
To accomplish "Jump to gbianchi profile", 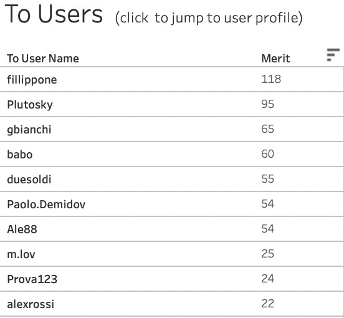I will [29, 130].
